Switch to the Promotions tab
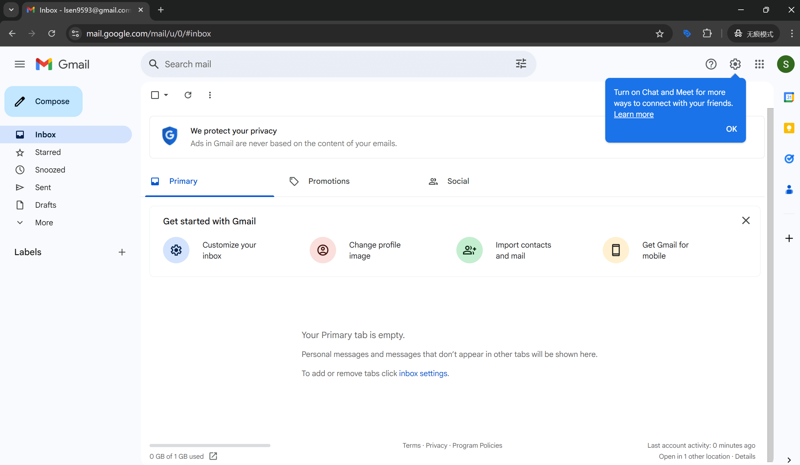Image resolution: width=800 pixels, height=465 pixels. tap(329, 181)
